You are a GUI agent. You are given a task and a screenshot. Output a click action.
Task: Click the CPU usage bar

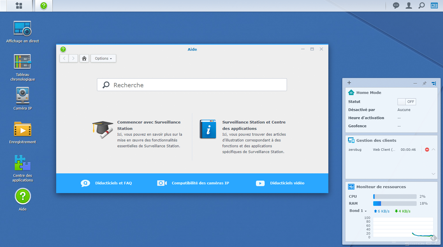[395, 197]
